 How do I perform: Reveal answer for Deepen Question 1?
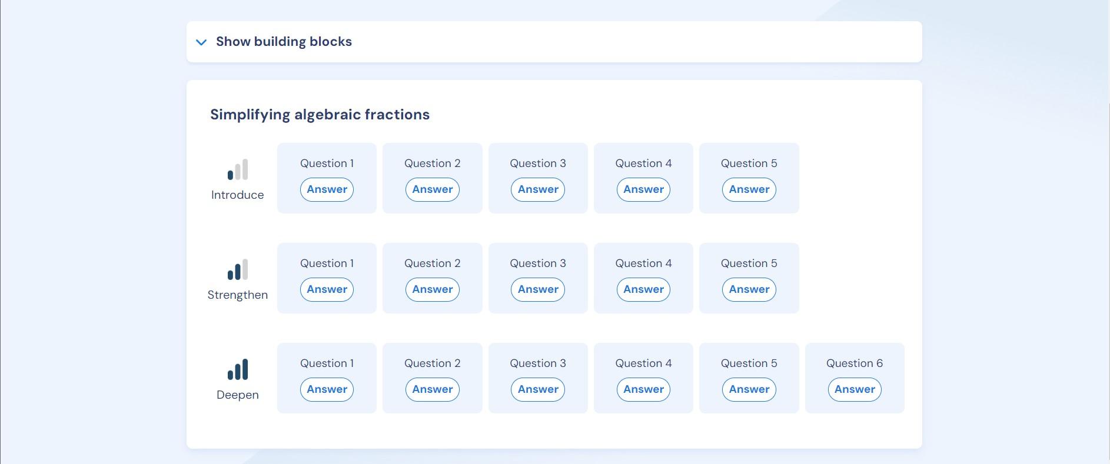click(327, 389)
